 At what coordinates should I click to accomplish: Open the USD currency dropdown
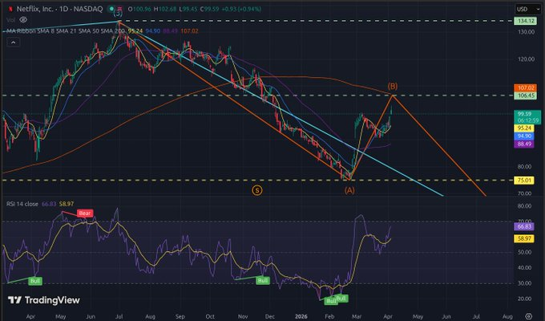527,9
